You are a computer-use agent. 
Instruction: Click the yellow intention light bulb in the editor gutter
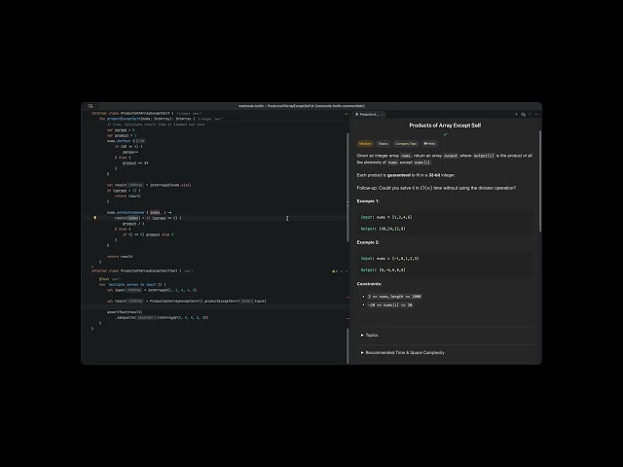[94, 218]
